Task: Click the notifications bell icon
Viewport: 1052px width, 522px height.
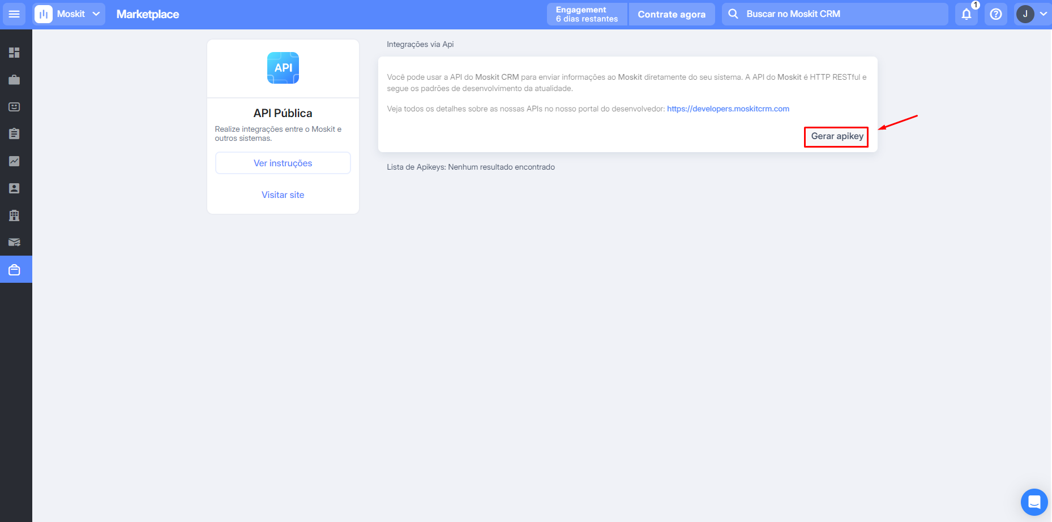Action: point(967,14)
